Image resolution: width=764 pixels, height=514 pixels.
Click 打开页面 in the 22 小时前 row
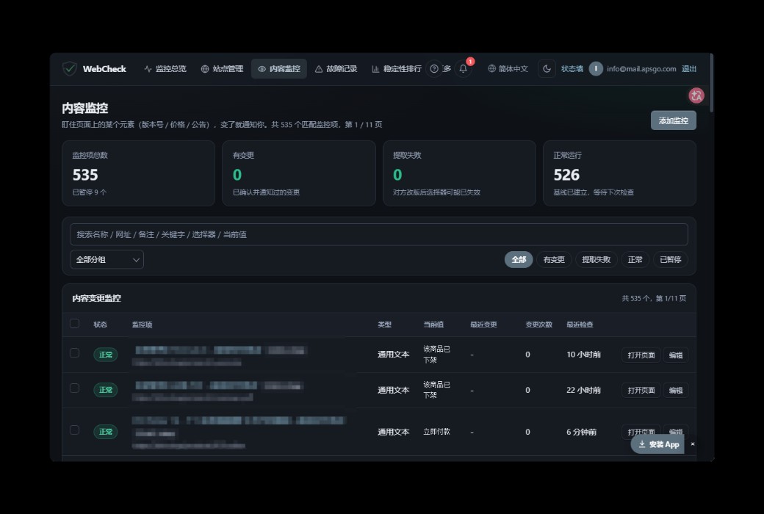click(641, 390)
